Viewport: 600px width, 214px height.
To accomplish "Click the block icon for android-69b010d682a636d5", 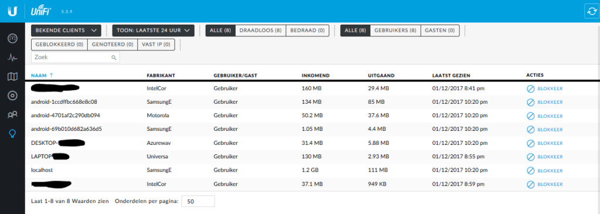I will (530, 130).
